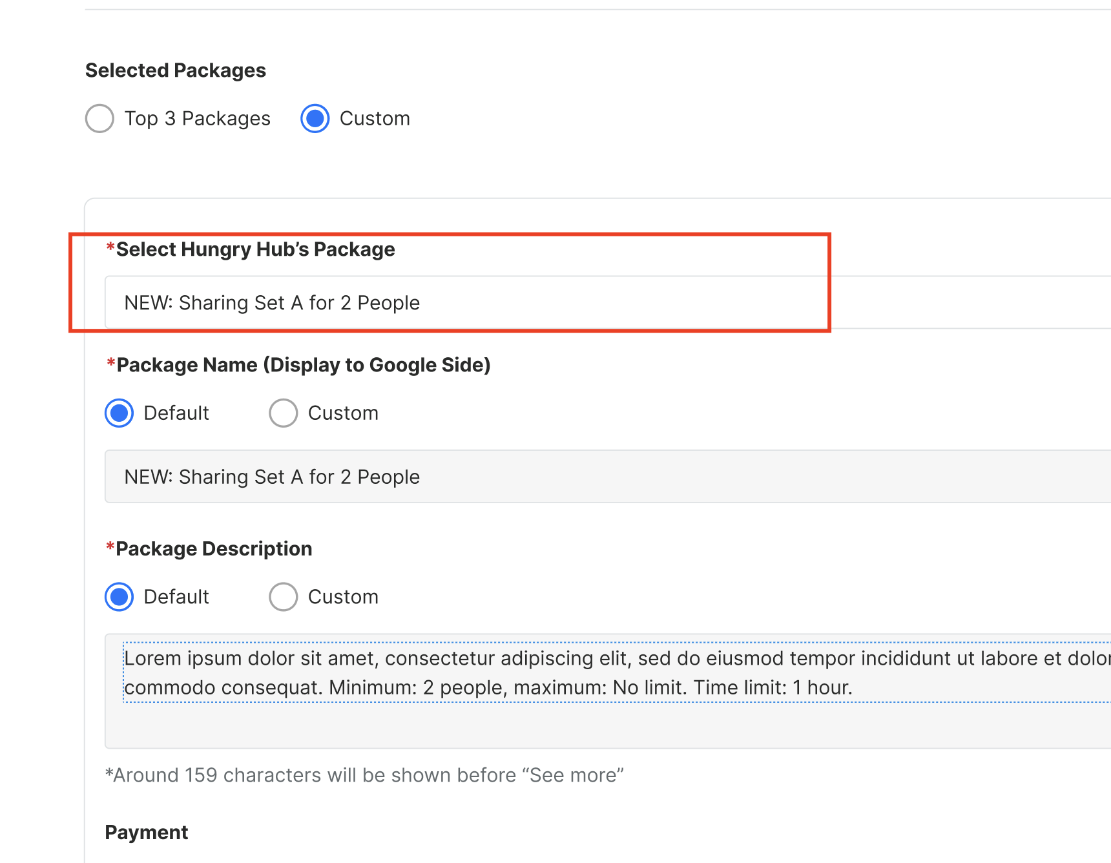This screenshot has width=1111, height=863.
Task: Click the red asterisk beside Select Hungry Hub's Package
Action: point(110,247)
